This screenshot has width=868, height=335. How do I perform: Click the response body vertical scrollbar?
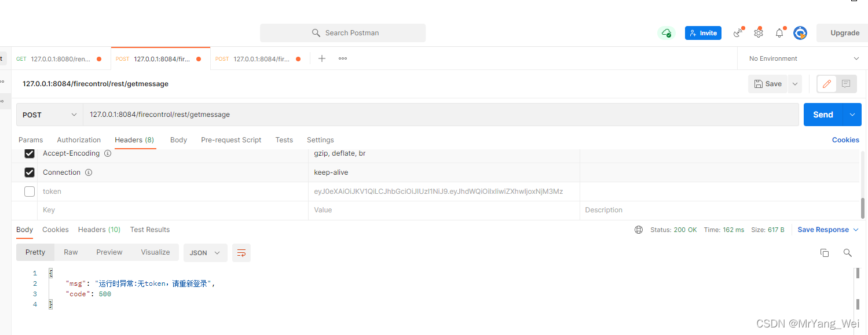click(x=858, y=273)
